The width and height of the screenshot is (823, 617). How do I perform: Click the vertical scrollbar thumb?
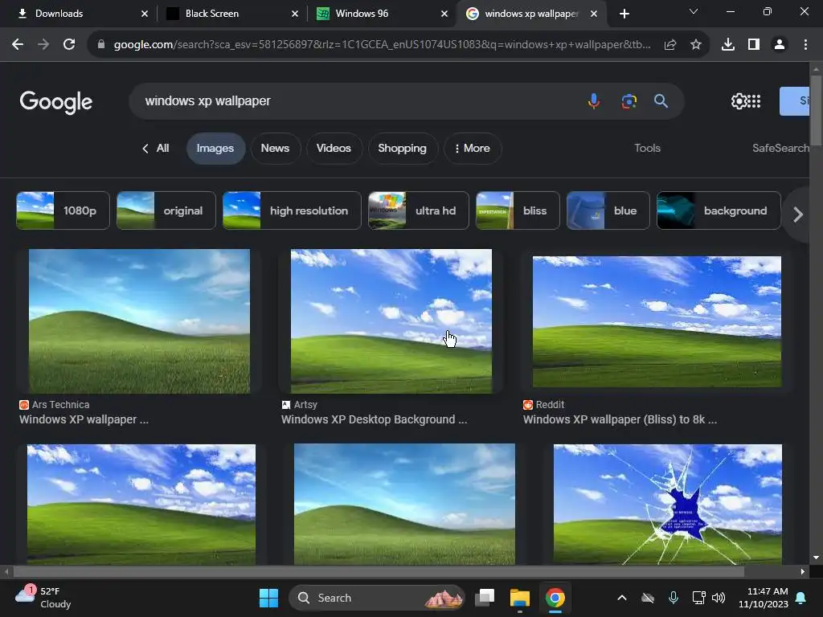(816, 111)
